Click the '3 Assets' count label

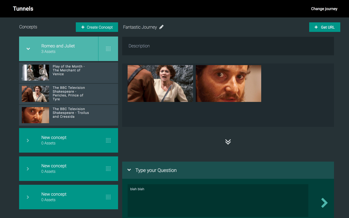[48, 52]
